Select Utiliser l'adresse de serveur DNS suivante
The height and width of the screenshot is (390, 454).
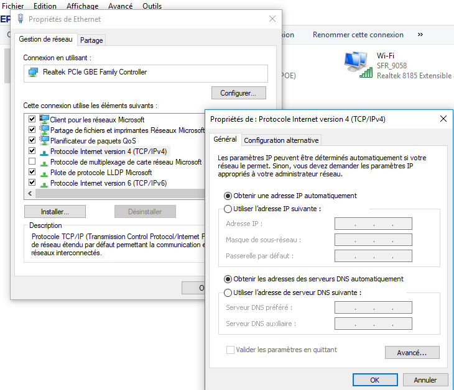click(x=228, y=292)
